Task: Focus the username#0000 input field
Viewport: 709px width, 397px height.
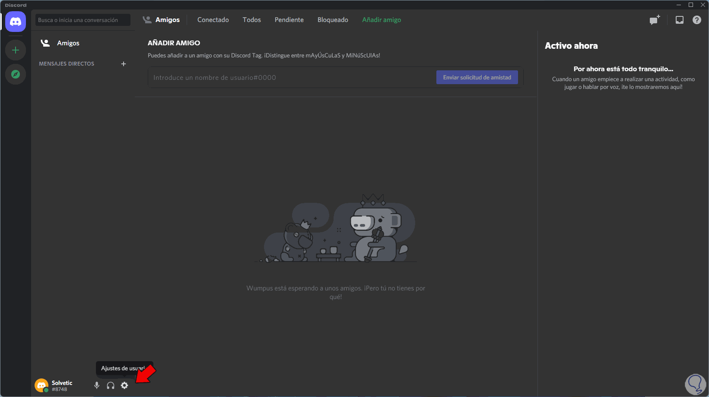Action: [292, 78]
